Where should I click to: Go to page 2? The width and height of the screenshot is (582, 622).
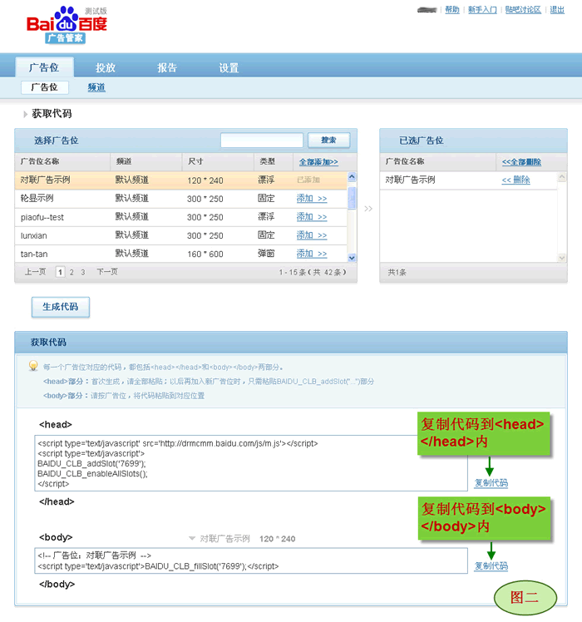click(x=72, y=272)
